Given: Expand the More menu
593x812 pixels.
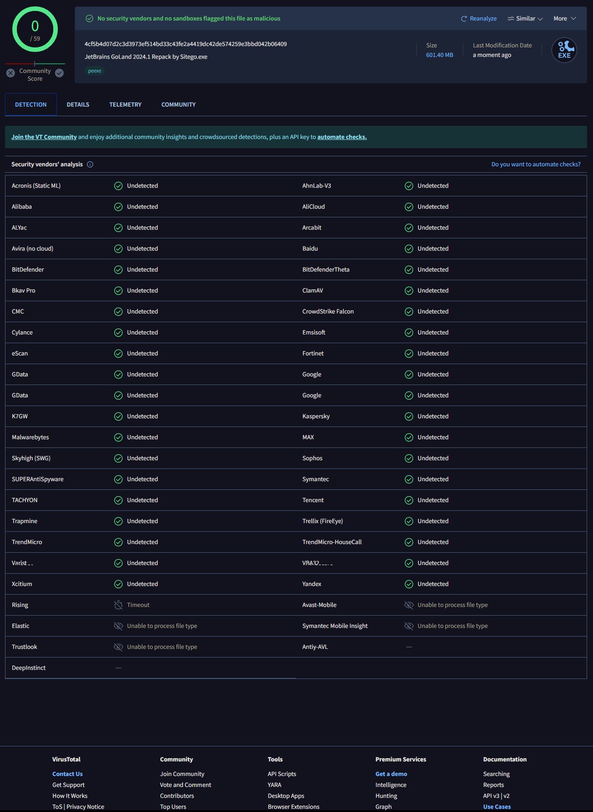Looking at the screenshot, I should [564, 19].
